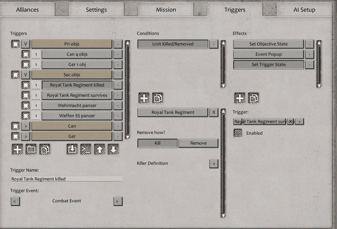Duplicate the Set Trigger State effect
The width and height of the screenshot is (337, 229).
coord(254,98)
